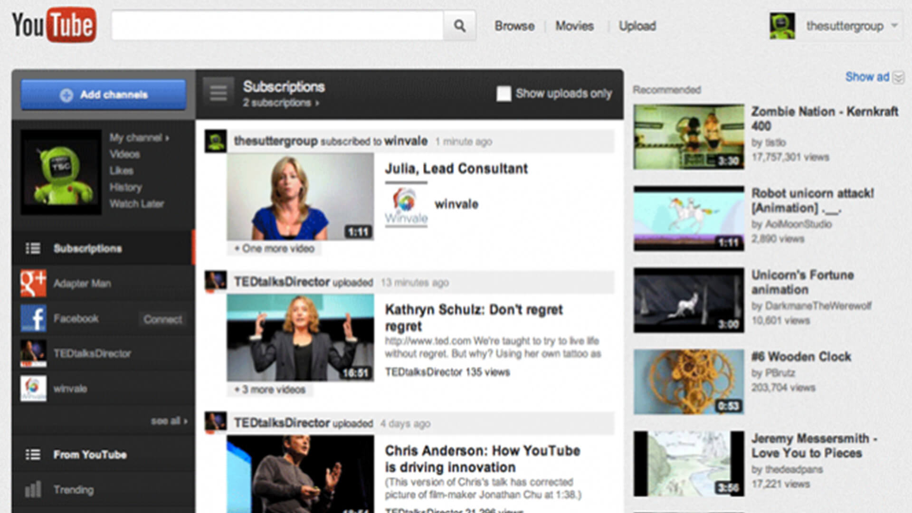
Task: Expand see all subscriptions
Action: (x=169, y=421)
